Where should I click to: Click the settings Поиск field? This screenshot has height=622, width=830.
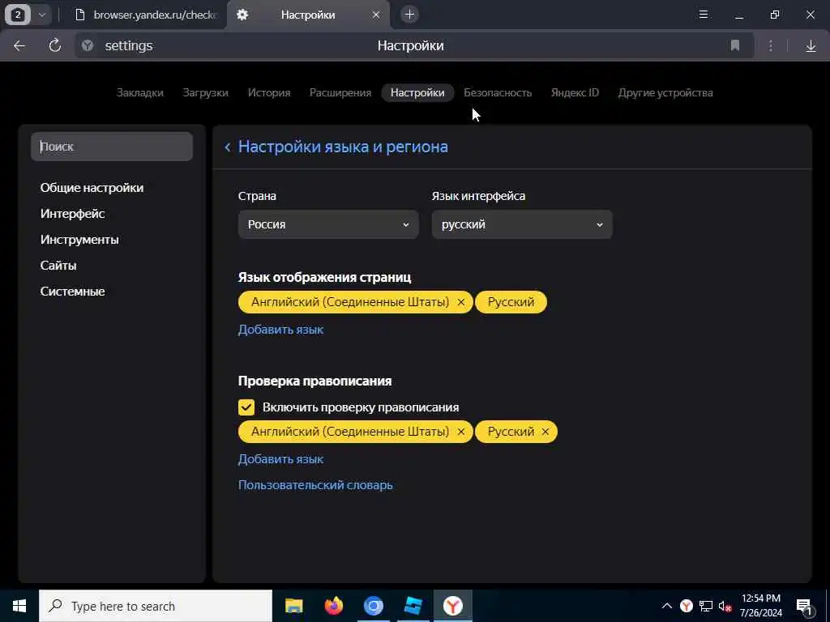coord(112,147)
